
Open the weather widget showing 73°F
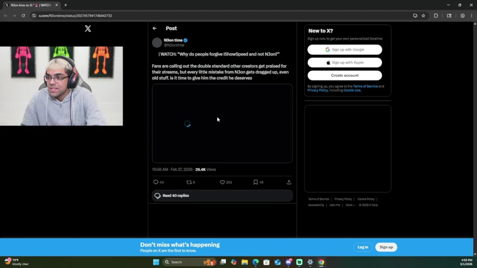point(17,262)
